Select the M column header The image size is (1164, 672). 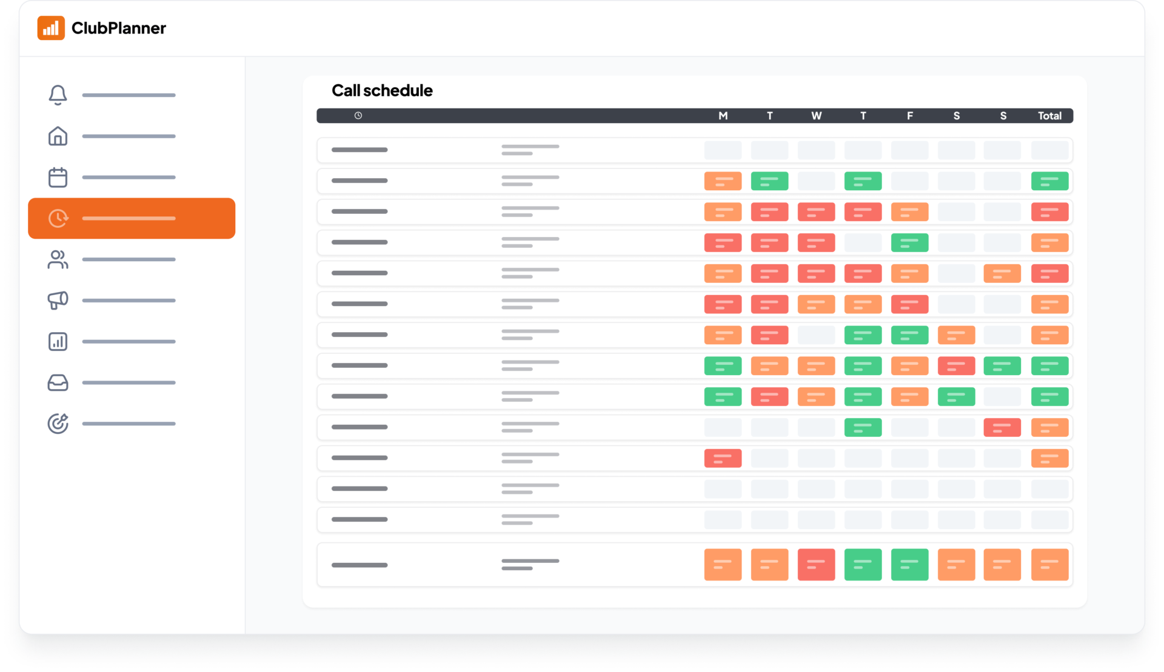pyautogui.click(x=723, y=116)
